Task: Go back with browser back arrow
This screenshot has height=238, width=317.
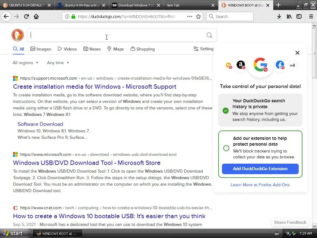Action: coord(6,16)
